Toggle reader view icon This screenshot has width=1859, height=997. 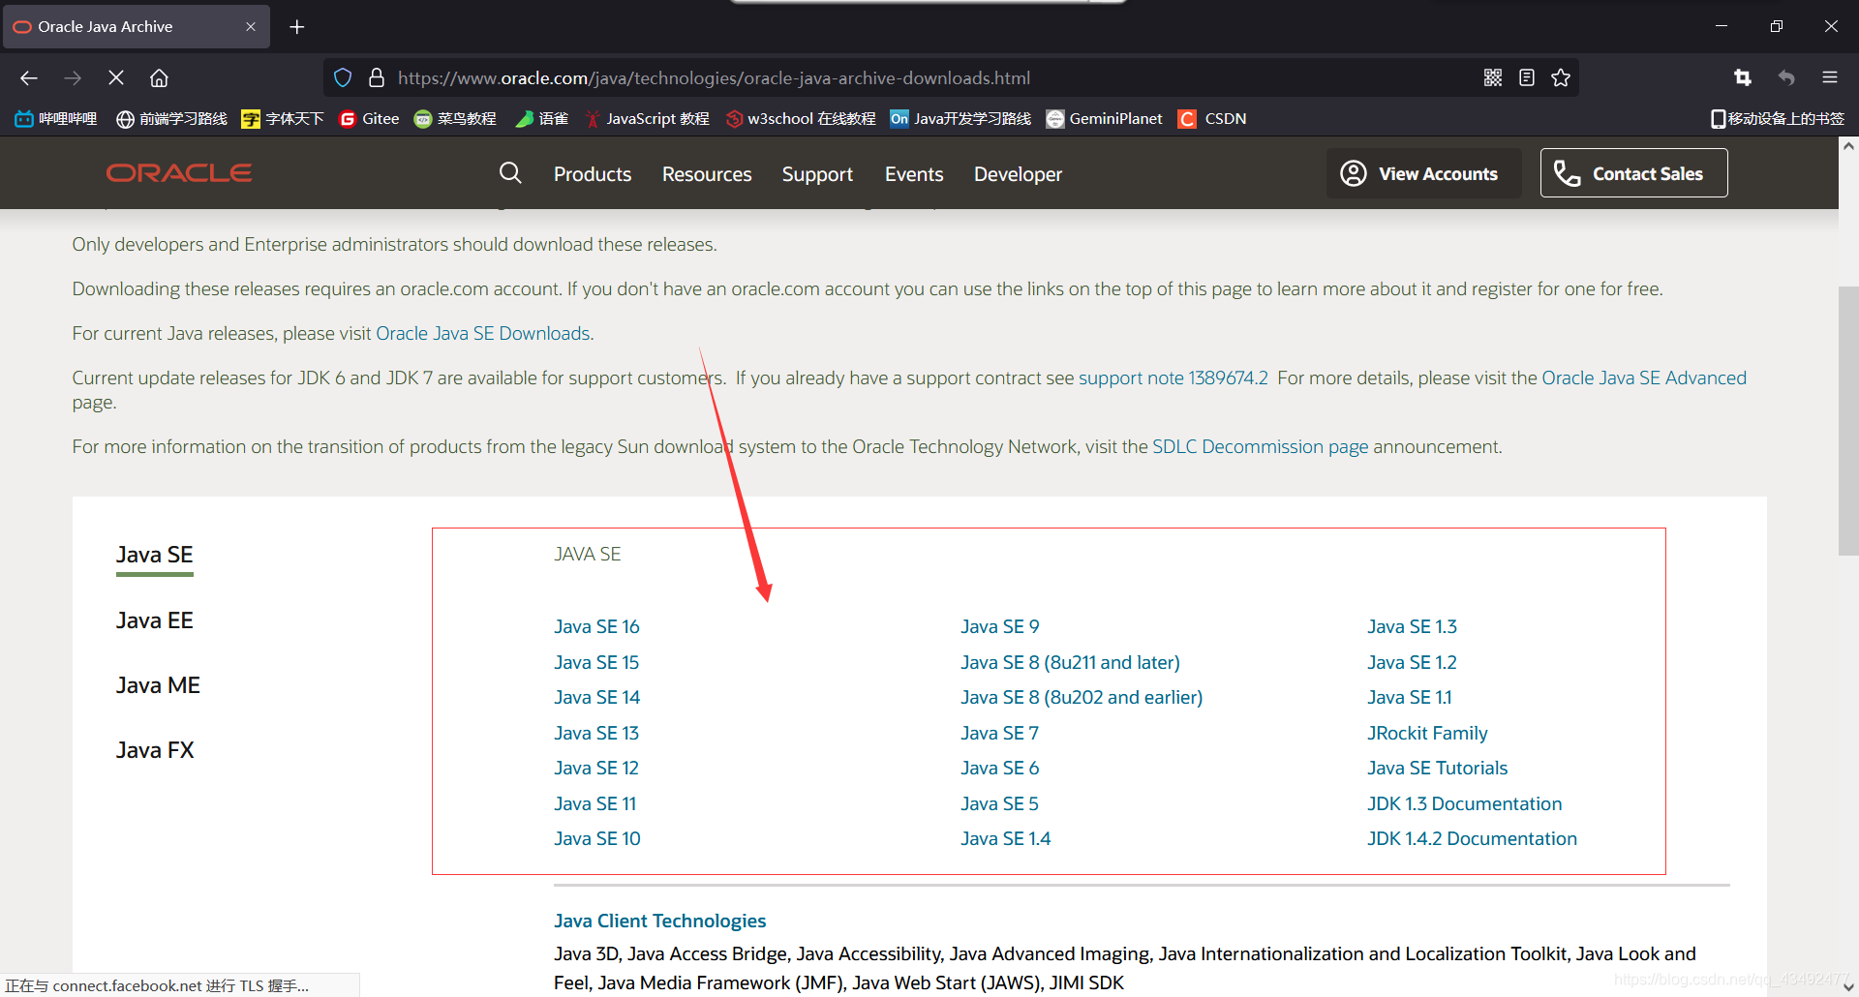click(1527, 77)
